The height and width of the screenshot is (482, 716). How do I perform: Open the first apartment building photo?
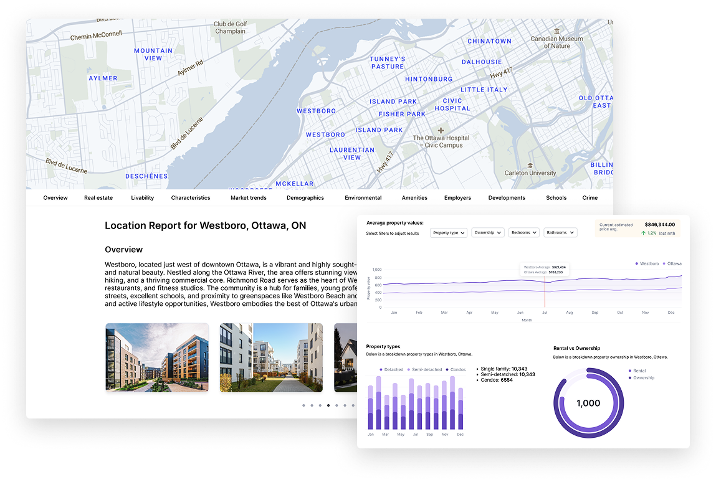click(x=157, y=358)
